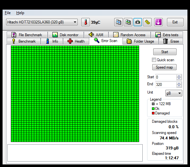
Task: Open the wrench options icon
Action: click(147, 22)
